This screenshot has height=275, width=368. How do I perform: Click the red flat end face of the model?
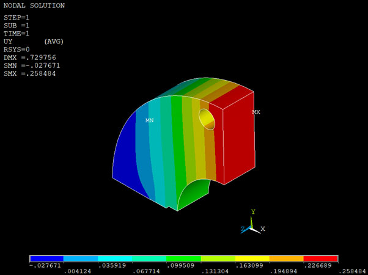239,139
